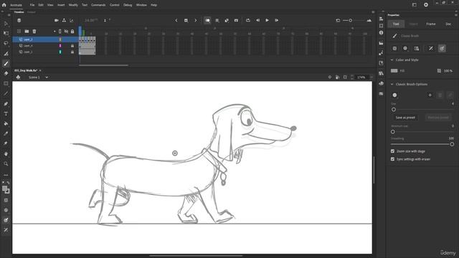The image size is (459, 258).
Task: Open the Commands menu
Action: click(x=98, y=5)
